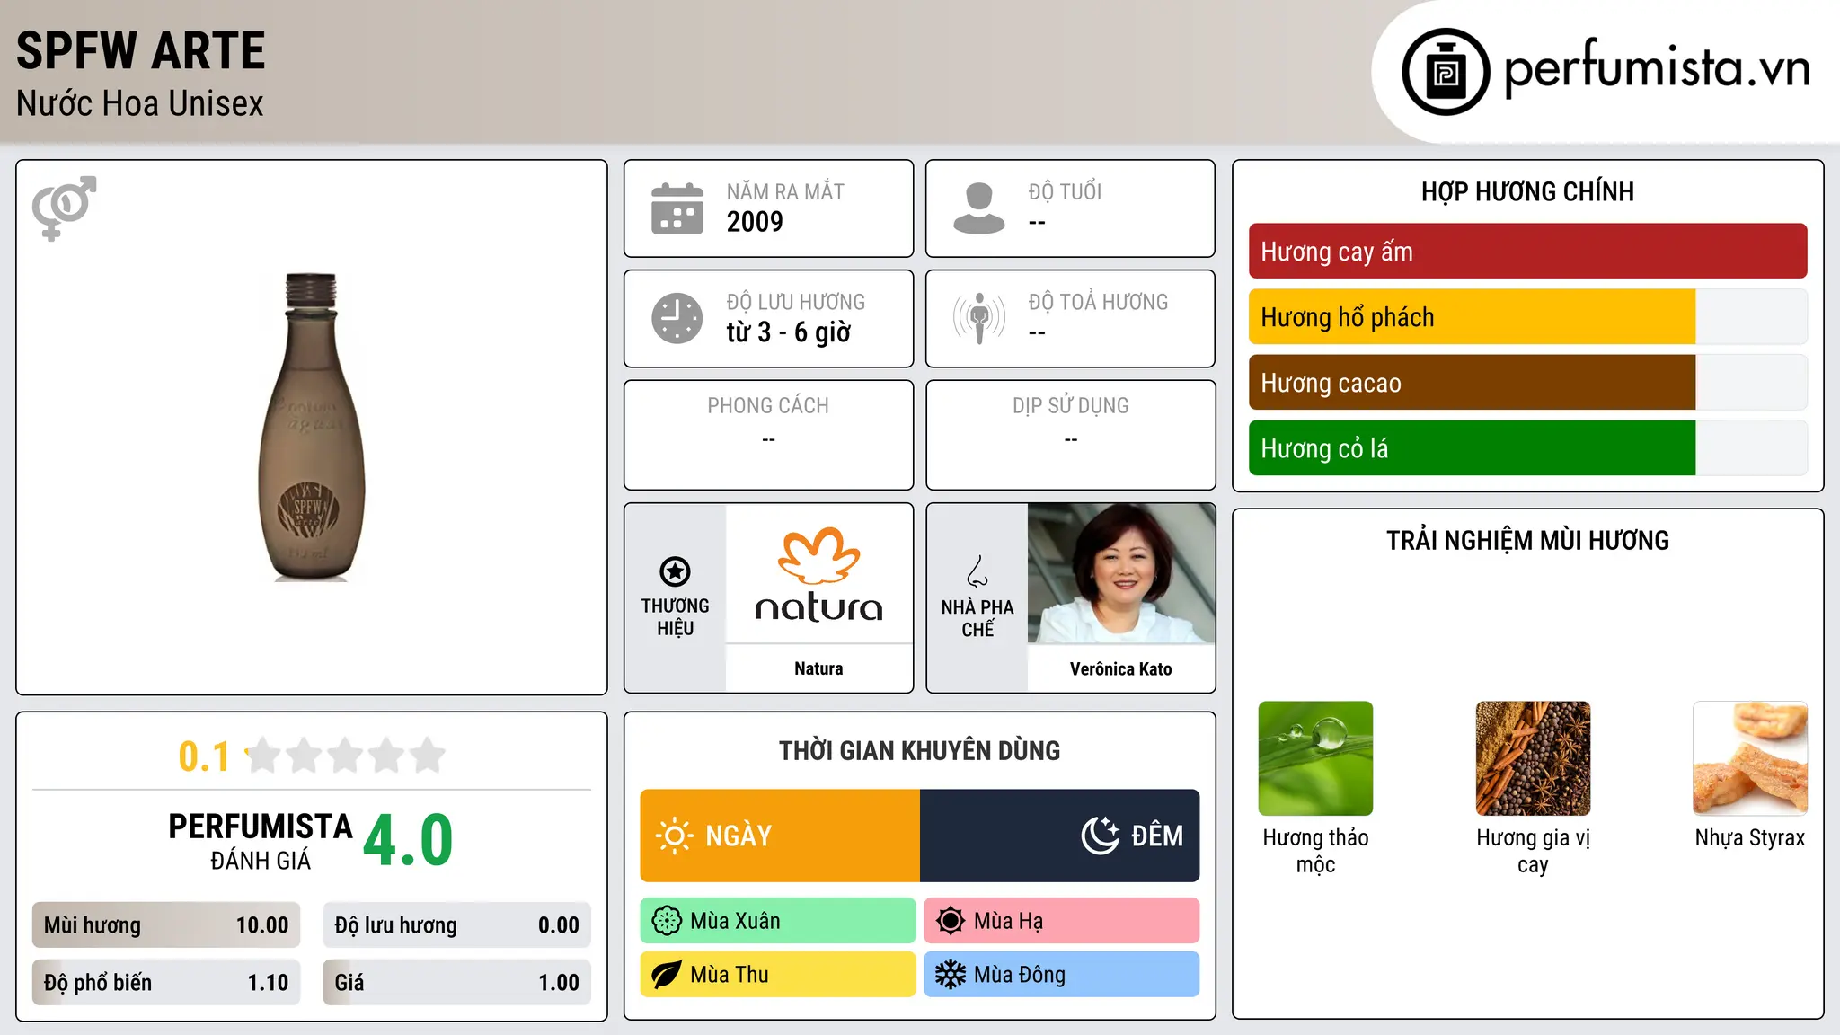The image size is (1840, 1035).
Task: Click the green 4.0 rating score
Action: click(x=409, y=840)
